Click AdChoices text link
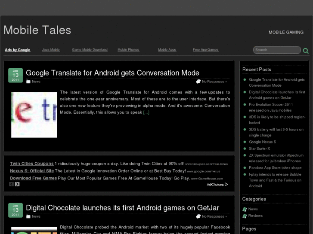 215,185
